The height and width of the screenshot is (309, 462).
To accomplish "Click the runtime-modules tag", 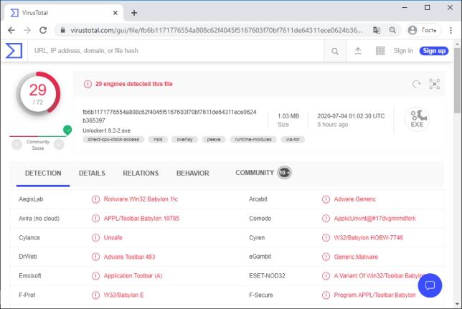I will click(x=253, y=139).
